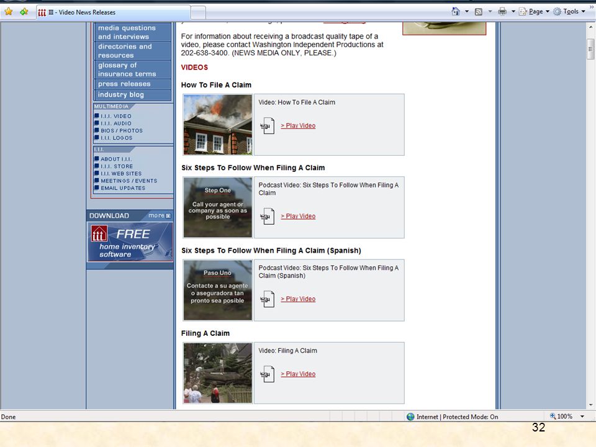Play Six Steps To Follow podcast video
This screenshot has height=447, width=596.
[298, 216]
